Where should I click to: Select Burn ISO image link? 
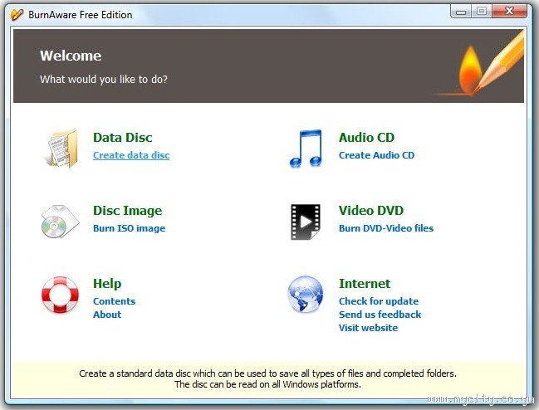tap(129, 228)
